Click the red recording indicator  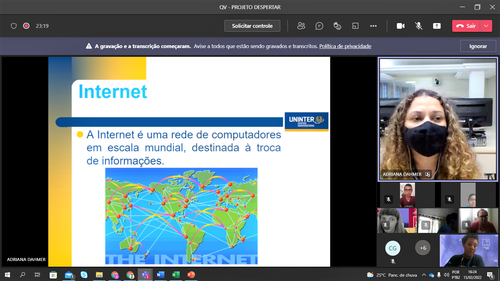(x=26, y=26)
